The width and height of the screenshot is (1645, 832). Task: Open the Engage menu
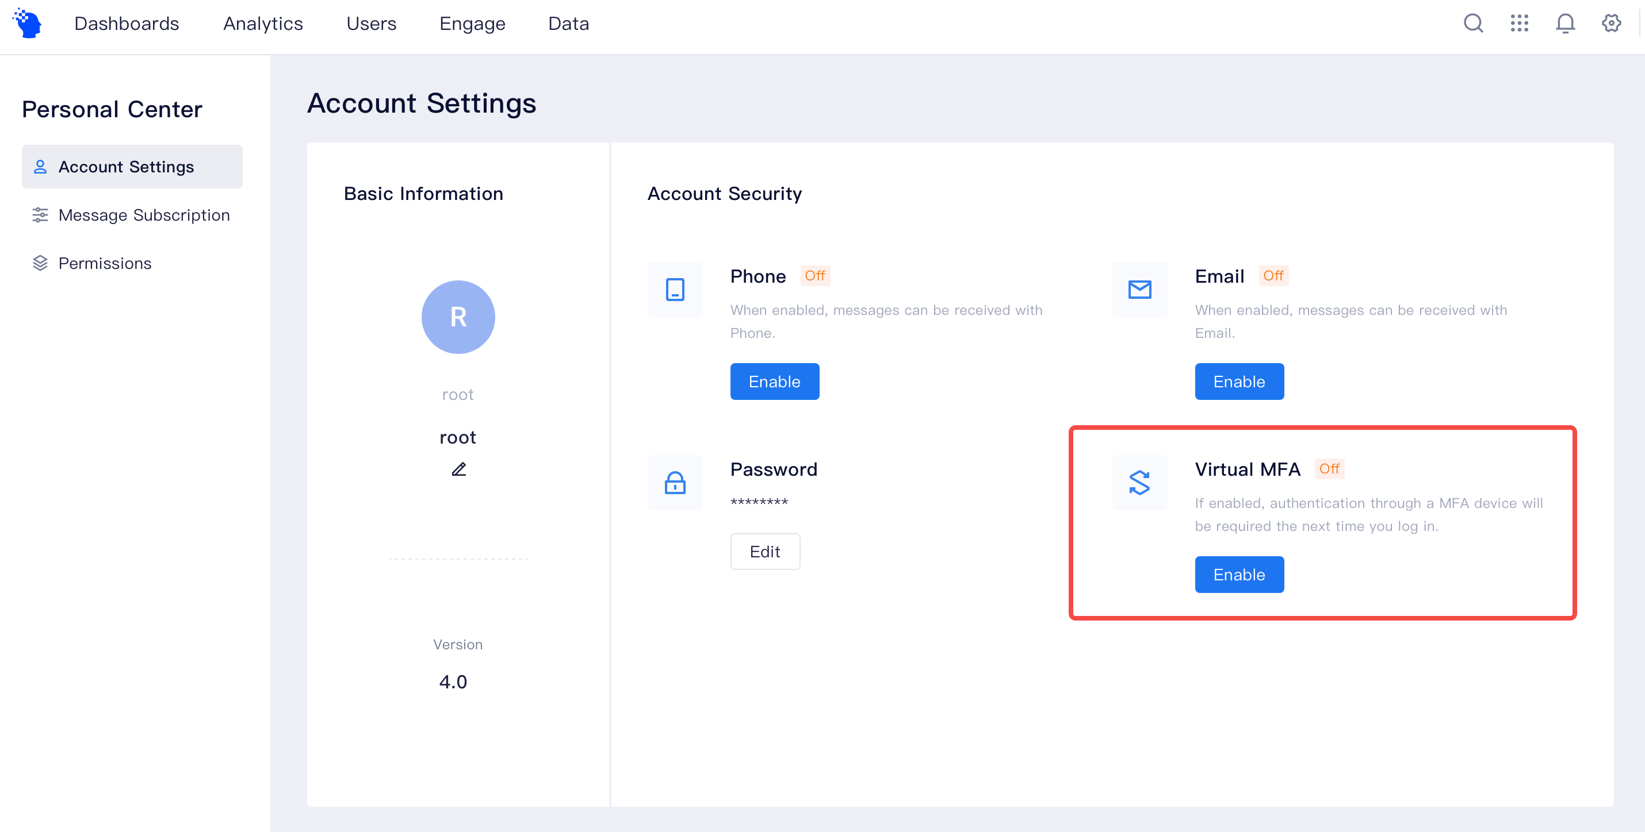[x=473, y=24]
